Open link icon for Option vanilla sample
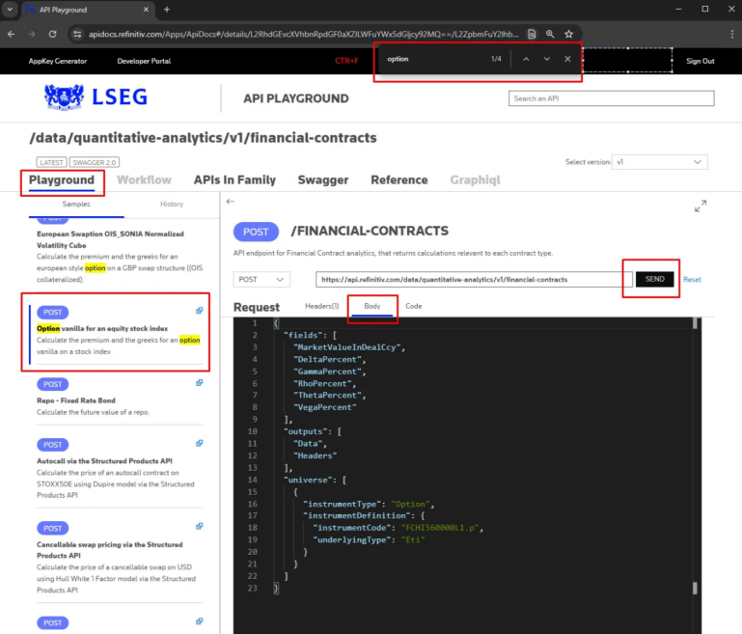Viewport: 742px width, 634px height. point(199,311)
